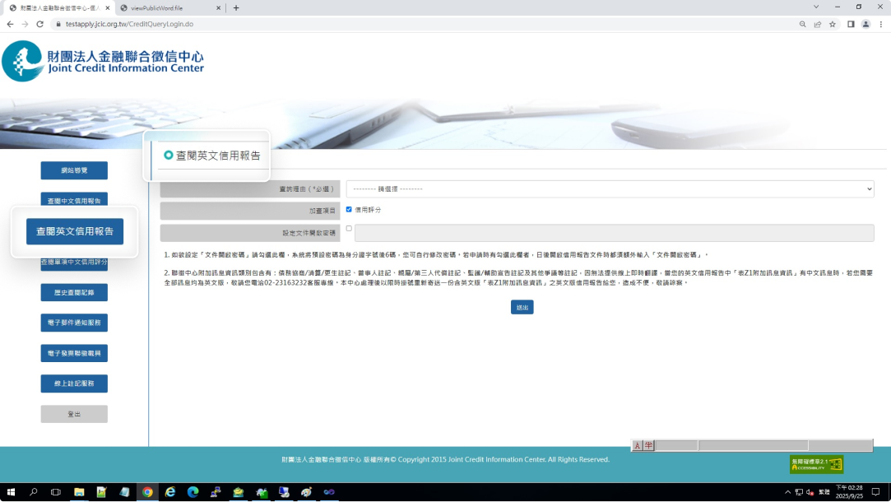The height and width of the screenshot is (502, 891).
Task: Uncheck the 信用評分 checkbox
Action: click(349, 210)
